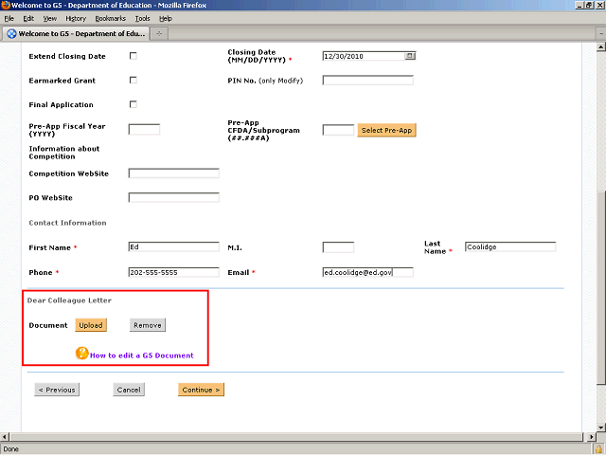The image size is (606, 455).
Task: Click the Last Name field
Action: click(x=510, y=246)
